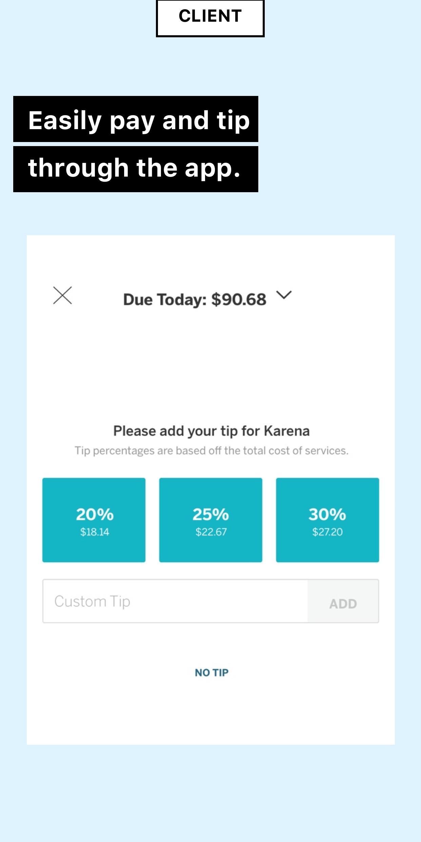Click the name Karena in tip prompt
This screenshot has width=421, height=842.
[x=287, y=431]
